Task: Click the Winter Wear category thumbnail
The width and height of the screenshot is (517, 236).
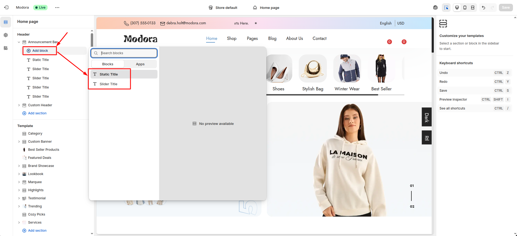Action: coord(347,69)
